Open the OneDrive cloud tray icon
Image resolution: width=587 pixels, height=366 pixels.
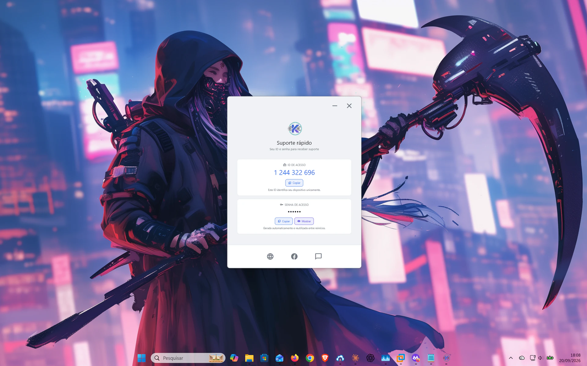coord(522,358)
